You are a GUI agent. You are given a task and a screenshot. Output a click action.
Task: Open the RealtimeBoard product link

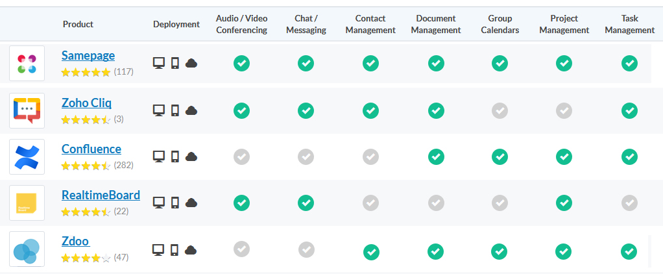[x=101, y=195]
